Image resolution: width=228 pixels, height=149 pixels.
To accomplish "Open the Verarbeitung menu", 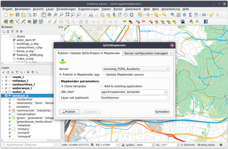I will (171, 9).
